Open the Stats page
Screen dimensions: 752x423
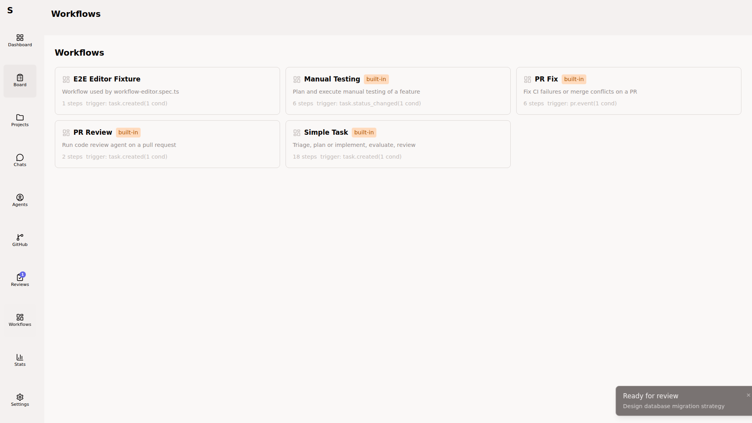(20, 360)
